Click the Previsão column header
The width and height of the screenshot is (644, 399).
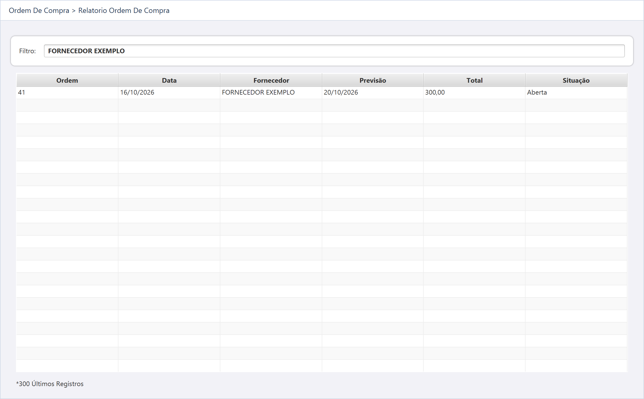pos(373,80)
